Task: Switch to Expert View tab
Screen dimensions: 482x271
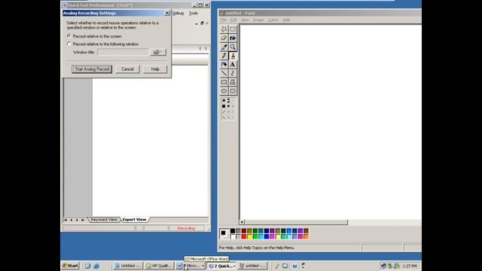Action: pos(134,220)
